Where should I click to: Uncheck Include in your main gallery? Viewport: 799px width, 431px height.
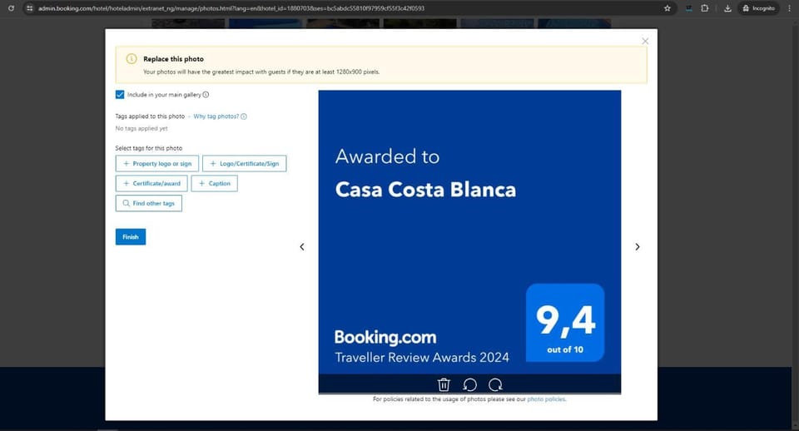click(120, 95)
